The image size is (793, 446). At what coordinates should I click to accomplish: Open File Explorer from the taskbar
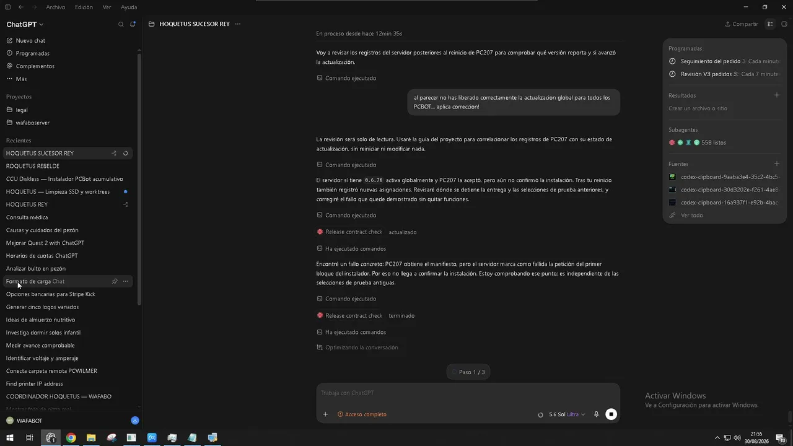(x=91, y=438)
